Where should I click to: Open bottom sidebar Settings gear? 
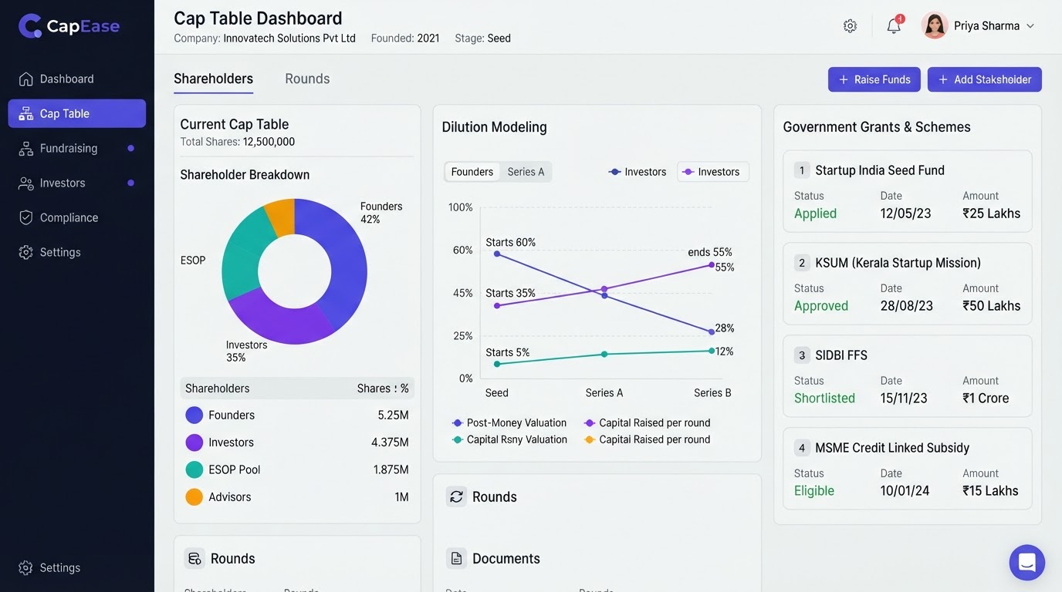click(x=26, y=567)
